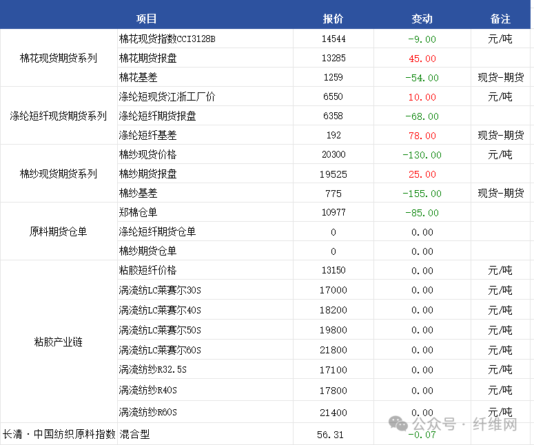This screenshot has height=445, width=534.
Task: Click the price value 19800
Action: [333, 330]
